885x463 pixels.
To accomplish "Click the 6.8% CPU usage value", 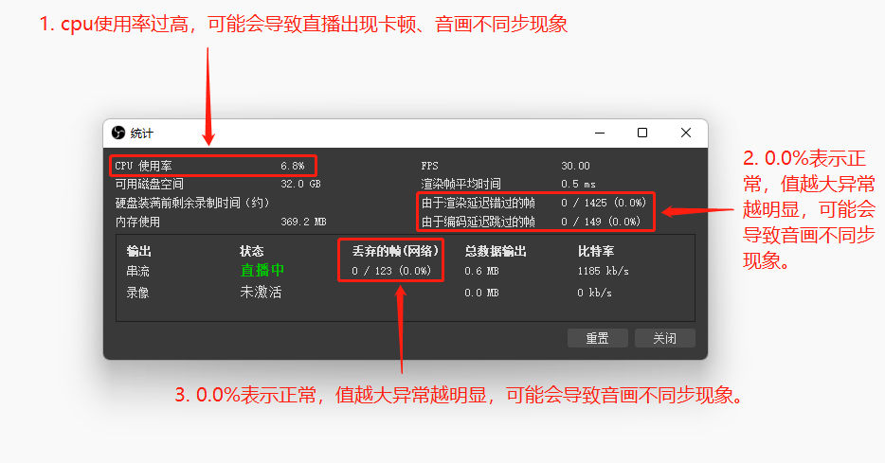I will coord(293,166).
